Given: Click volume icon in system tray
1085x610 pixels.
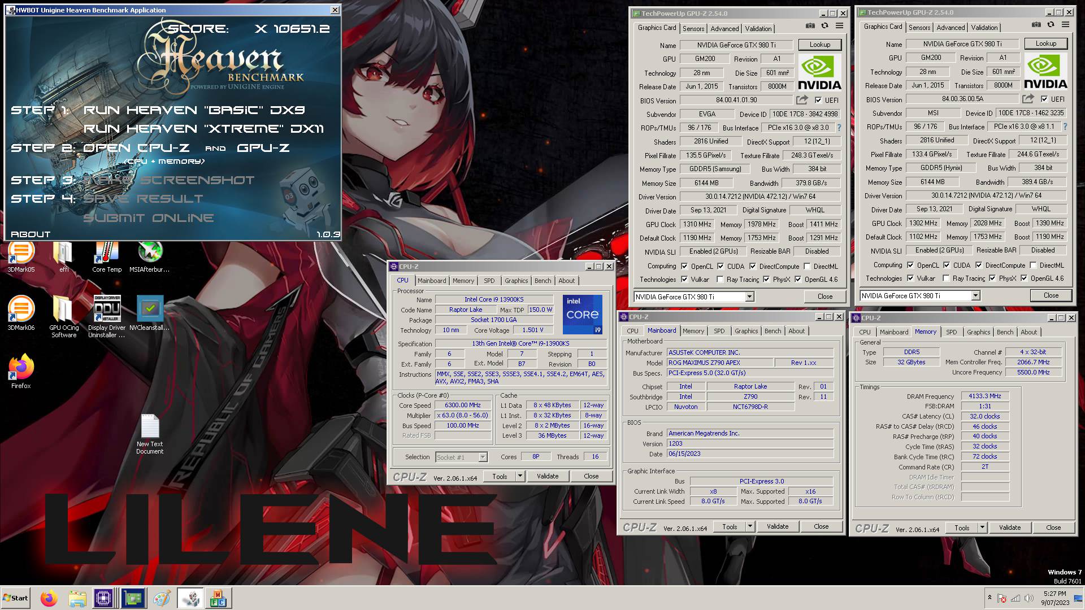Looking at the screenshot, I should pyautogui.click(x=1028, y=598).
